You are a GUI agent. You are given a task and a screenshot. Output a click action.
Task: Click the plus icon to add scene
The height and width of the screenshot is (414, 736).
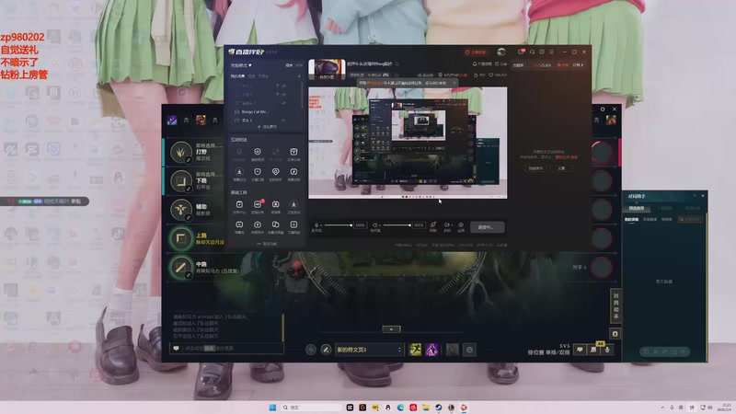(299, 76)
